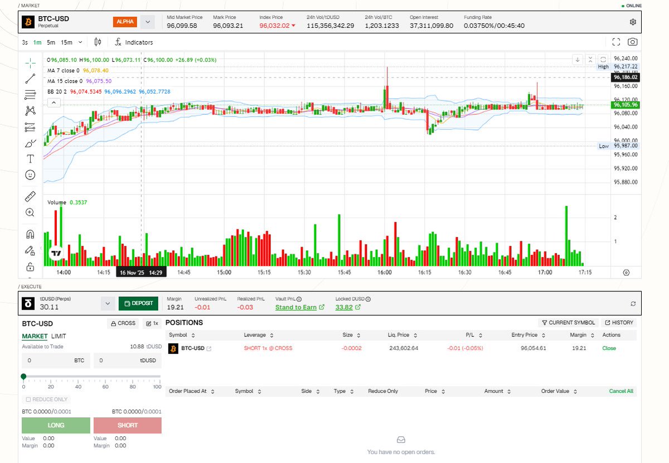The height and width of the screenshot is (463, 669).
Task: Select the brush drawing tool
Action: (30, 144)
